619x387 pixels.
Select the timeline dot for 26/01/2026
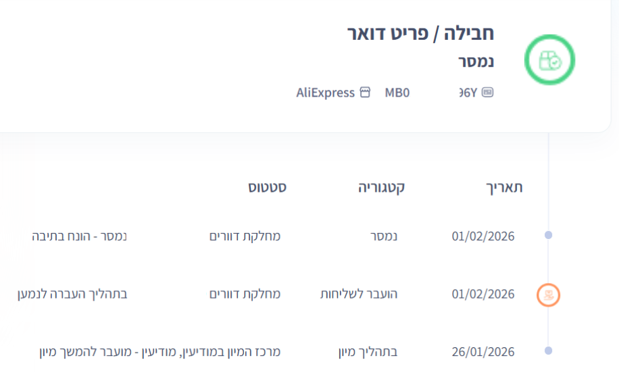point(549,351)
